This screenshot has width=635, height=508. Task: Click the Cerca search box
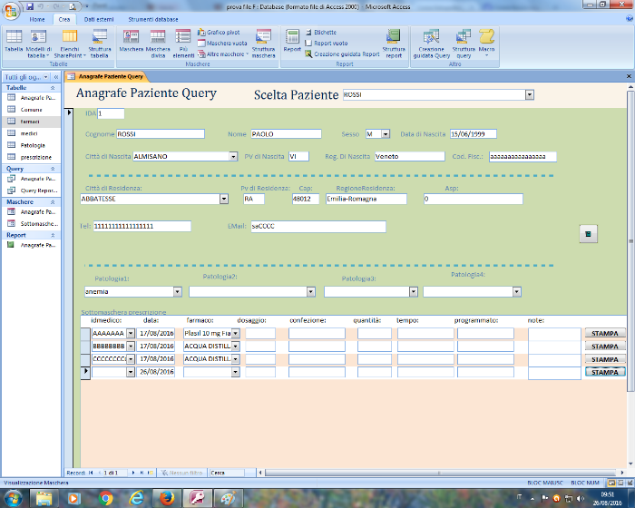(x=227, y=473)
